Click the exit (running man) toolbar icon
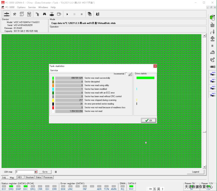 (97, 14)
